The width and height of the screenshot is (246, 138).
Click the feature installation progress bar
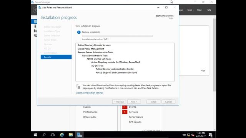118,36
